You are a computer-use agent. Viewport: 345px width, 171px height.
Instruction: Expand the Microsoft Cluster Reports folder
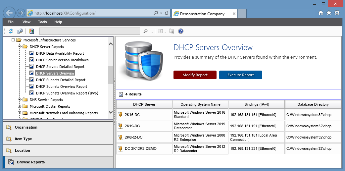click(x=19, y=106)
